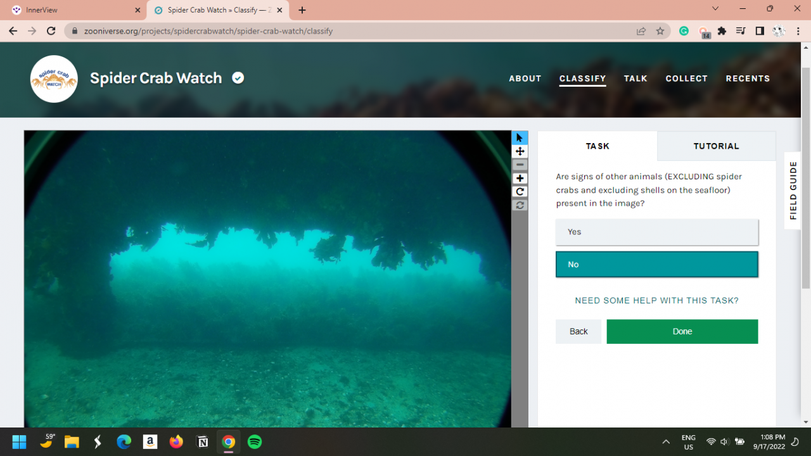Reset the image view
The height and width of the screenshot is (456, 811).
(x=520, y=205)
